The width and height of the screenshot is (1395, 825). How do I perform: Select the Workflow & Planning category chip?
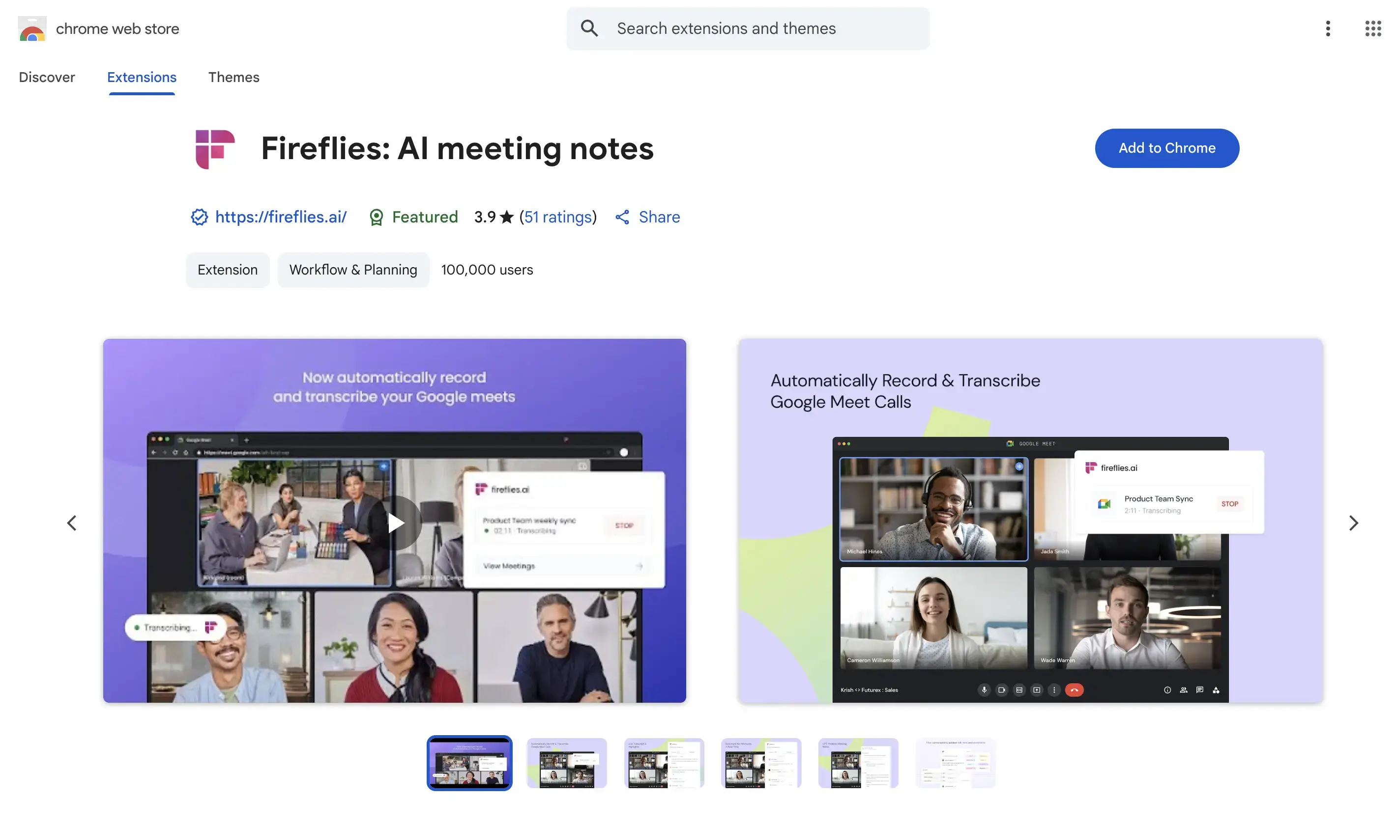point(353,270)
